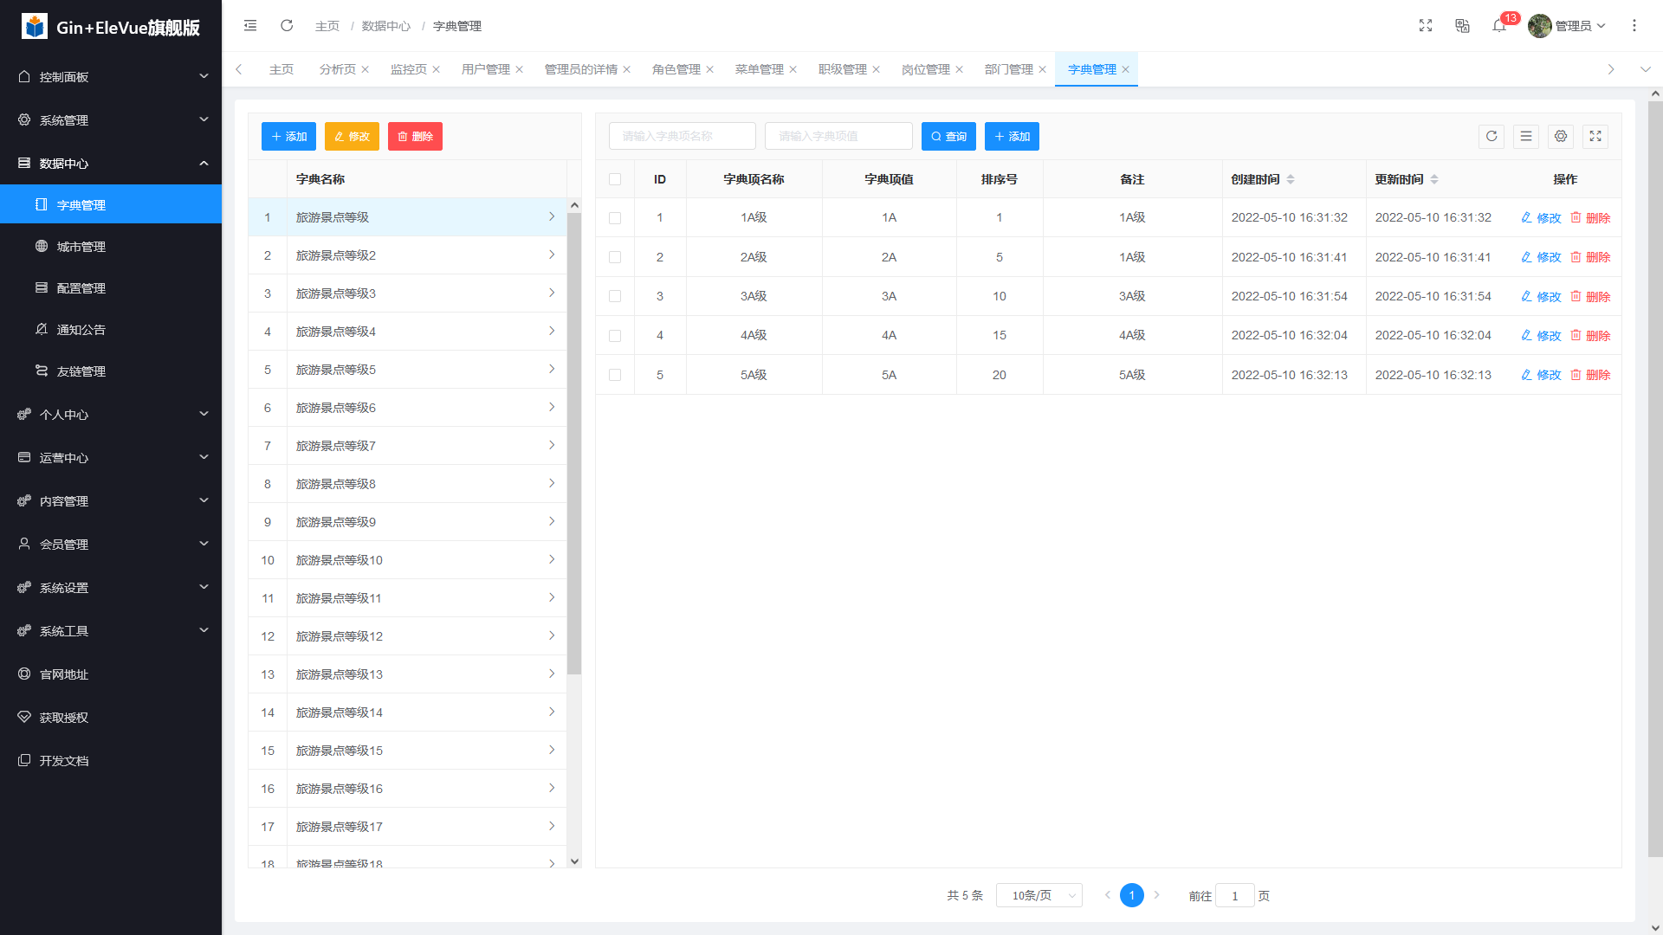Screen dimensions: 1663x935
Task: Open the 10条/页 page size dropdown
Action: [1039, 895]
